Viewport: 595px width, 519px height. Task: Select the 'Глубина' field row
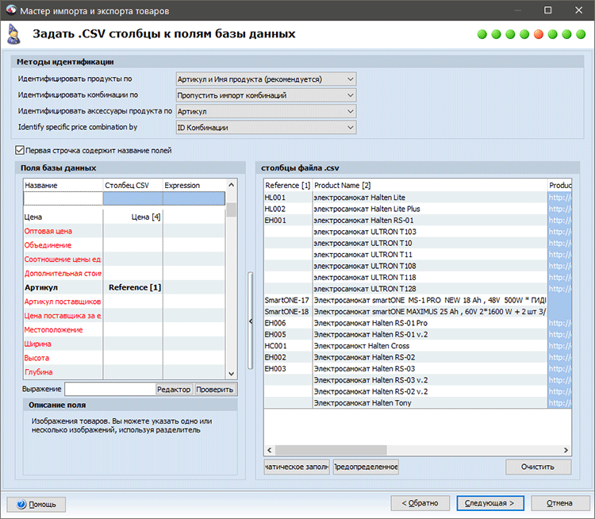click(124, 371)
